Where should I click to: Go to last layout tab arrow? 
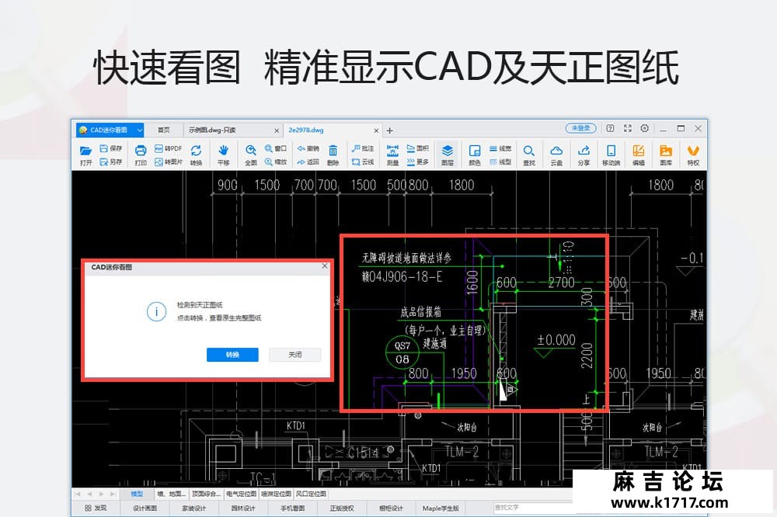(x=113, y=494)
